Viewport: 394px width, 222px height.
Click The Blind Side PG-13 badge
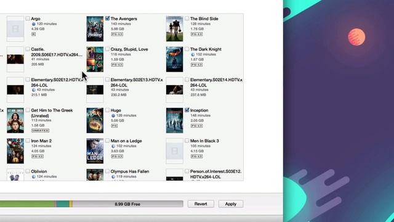click(197, 34)
